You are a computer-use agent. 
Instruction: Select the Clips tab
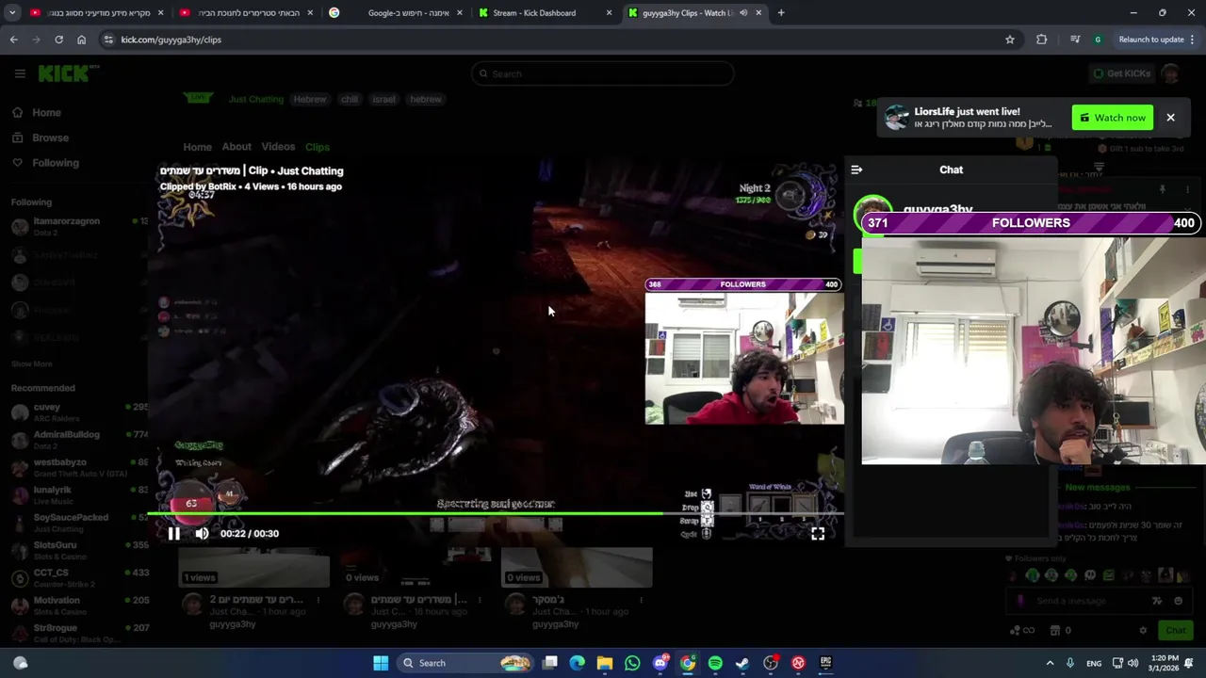coord(318,147)
